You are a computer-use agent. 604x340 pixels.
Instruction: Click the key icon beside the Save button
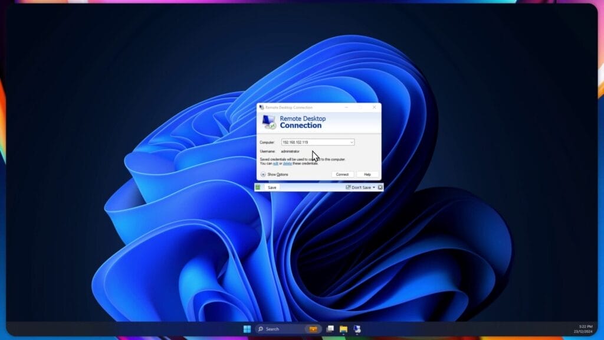click(258, 186)
